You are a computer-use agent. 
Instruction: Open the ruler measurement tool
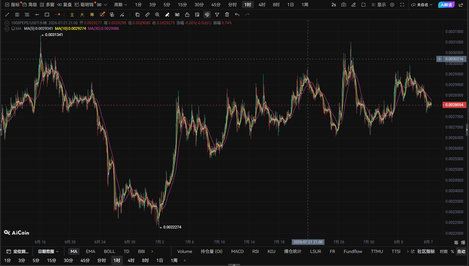147,15
